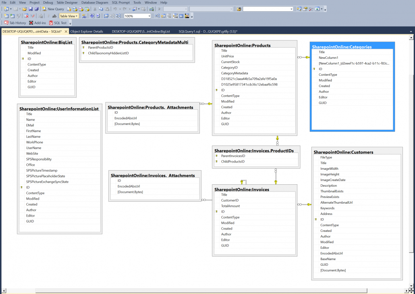
Task: Click the Delete Tables From Database icon
Action: [x=25, y=15]
